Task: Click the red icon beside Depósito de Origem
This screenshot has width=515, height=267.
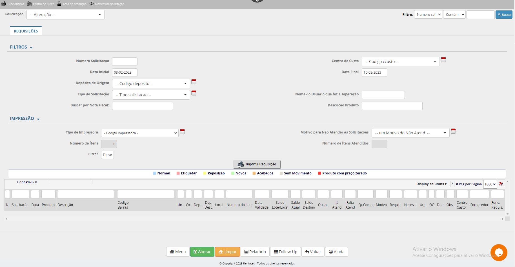Action: click(x=194, y=82)
